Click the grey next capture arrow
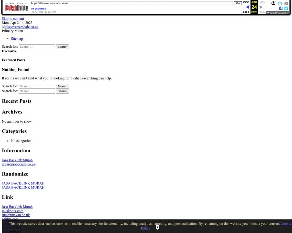Viewport: 292px width, 233px height. click(262, 7)
